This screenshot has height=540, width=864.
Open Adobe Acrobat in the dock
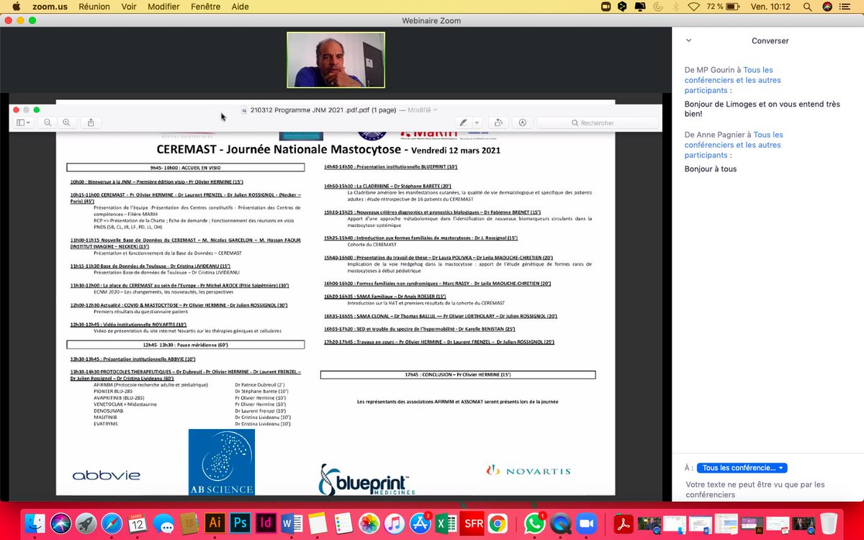(624, 523)
